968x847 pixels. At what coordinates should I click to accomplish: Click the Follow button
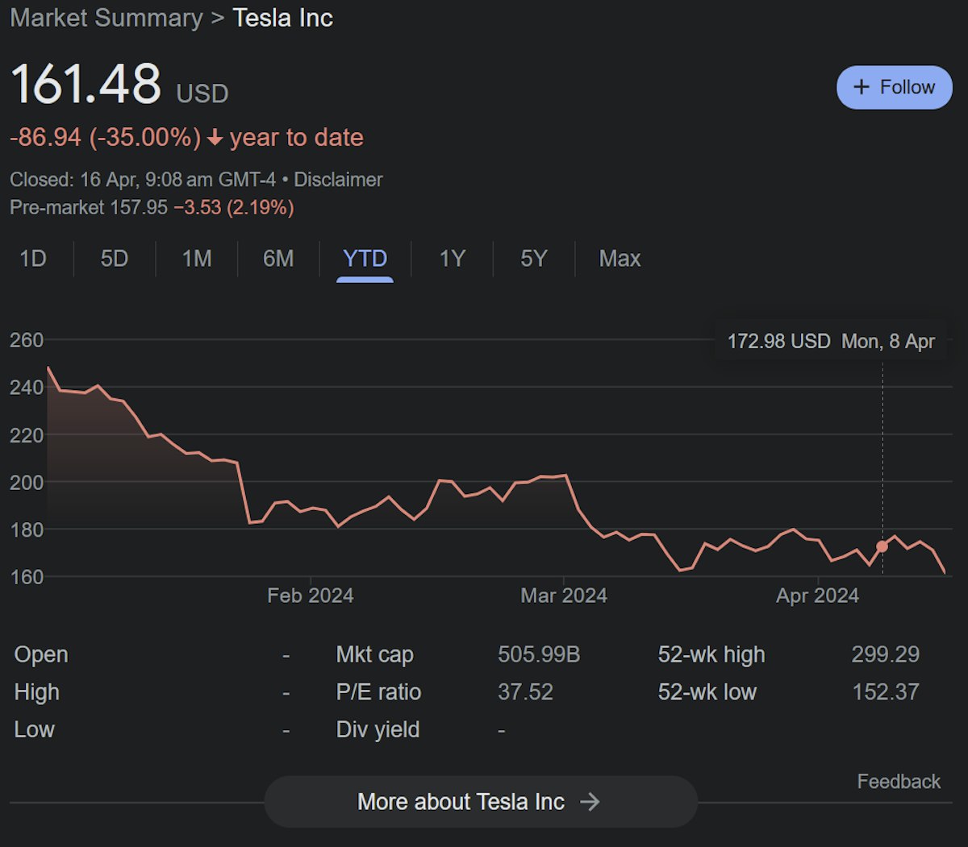pos(894,87)
